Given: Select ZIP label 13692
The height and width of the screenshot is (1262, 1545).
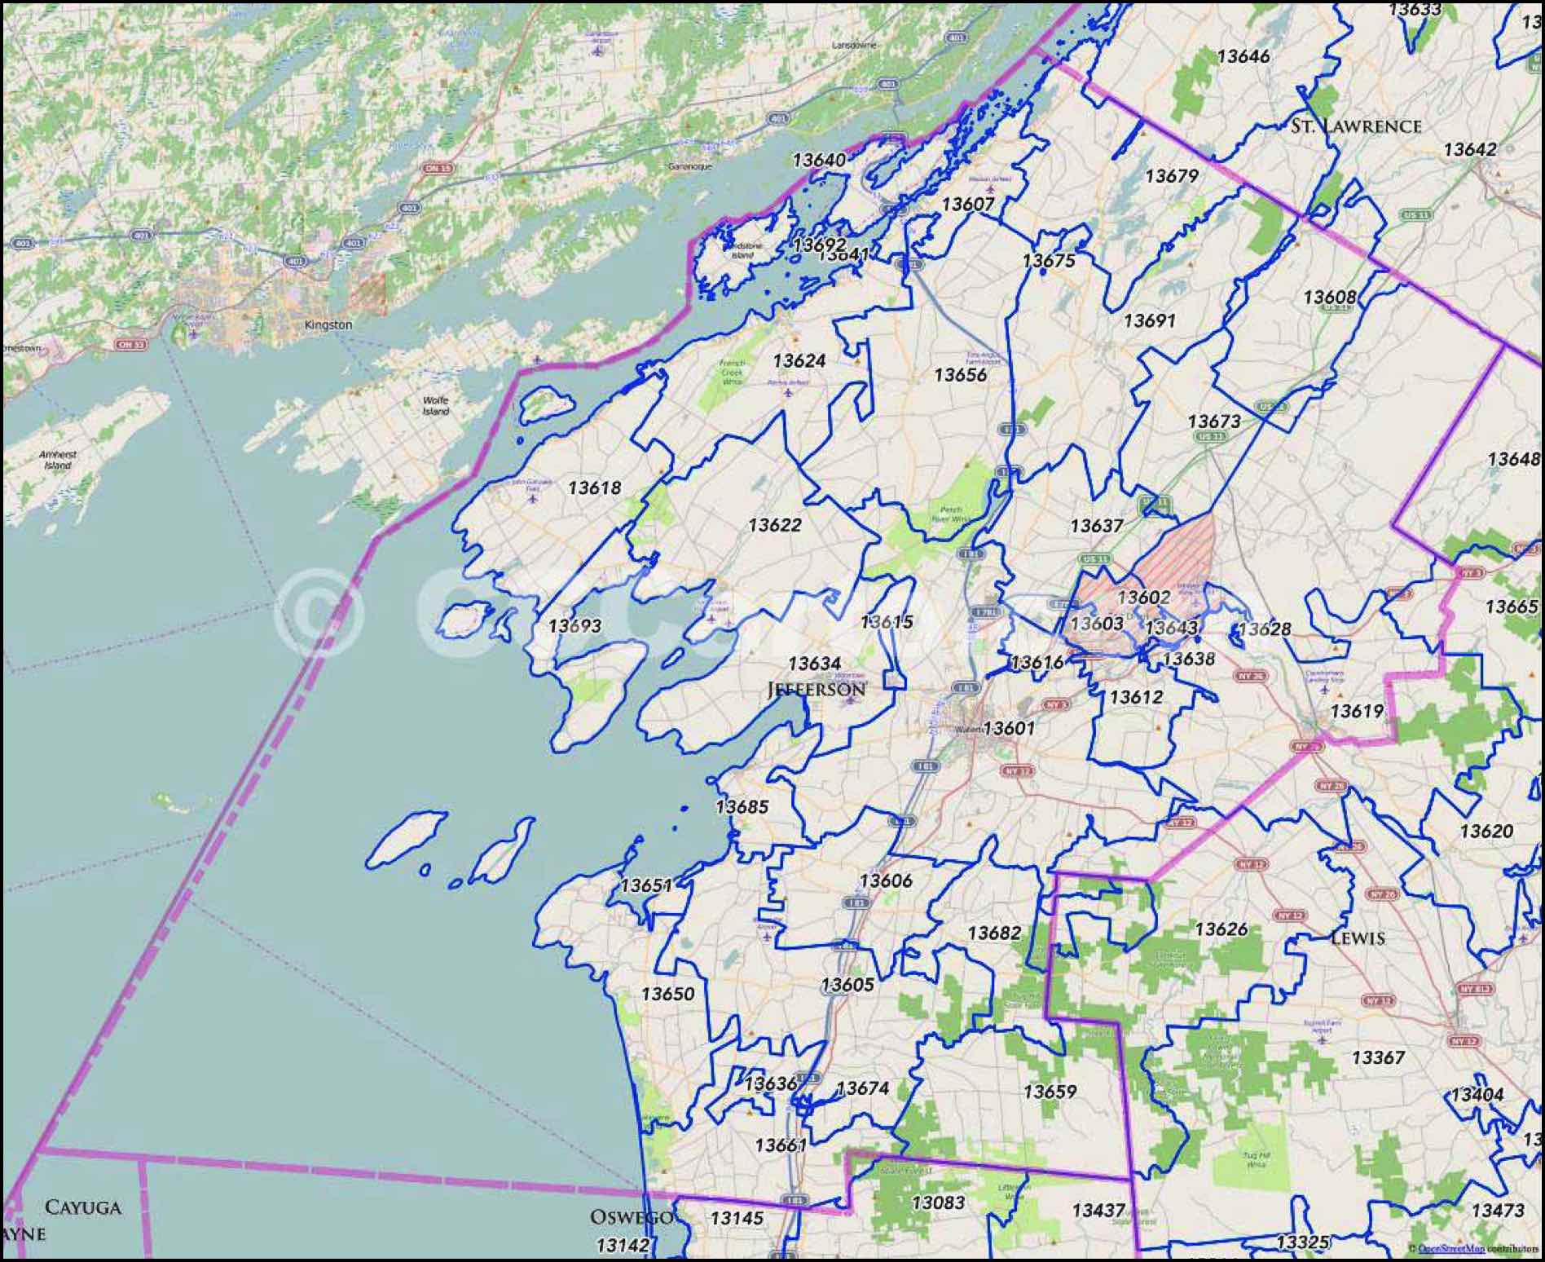Looking at the screenshot, I should [819, 244].
